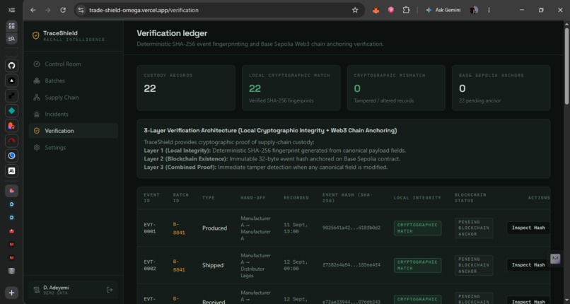Click the Local Integrity column header
The width and height of the screenshot is (570, 304).
click(x=417, y=198)
